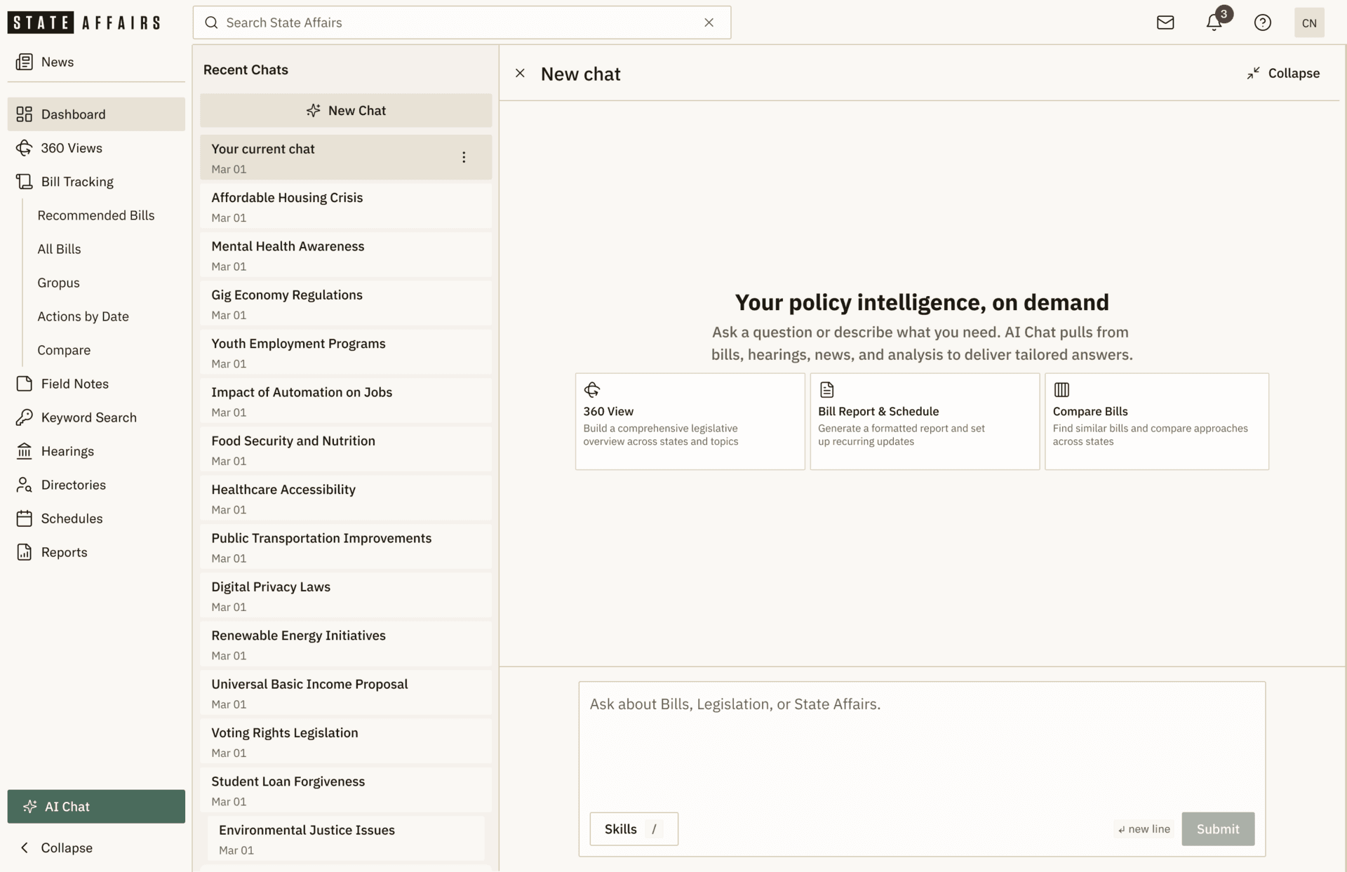Choose the Compare Bills card
This screenshot has height=872, width=1347.
(1156, 421)
